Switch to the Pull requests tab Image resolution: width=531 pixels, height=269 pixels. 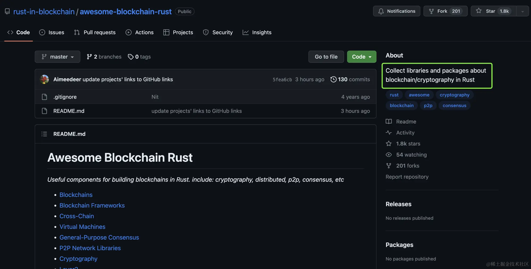[95, 32]
